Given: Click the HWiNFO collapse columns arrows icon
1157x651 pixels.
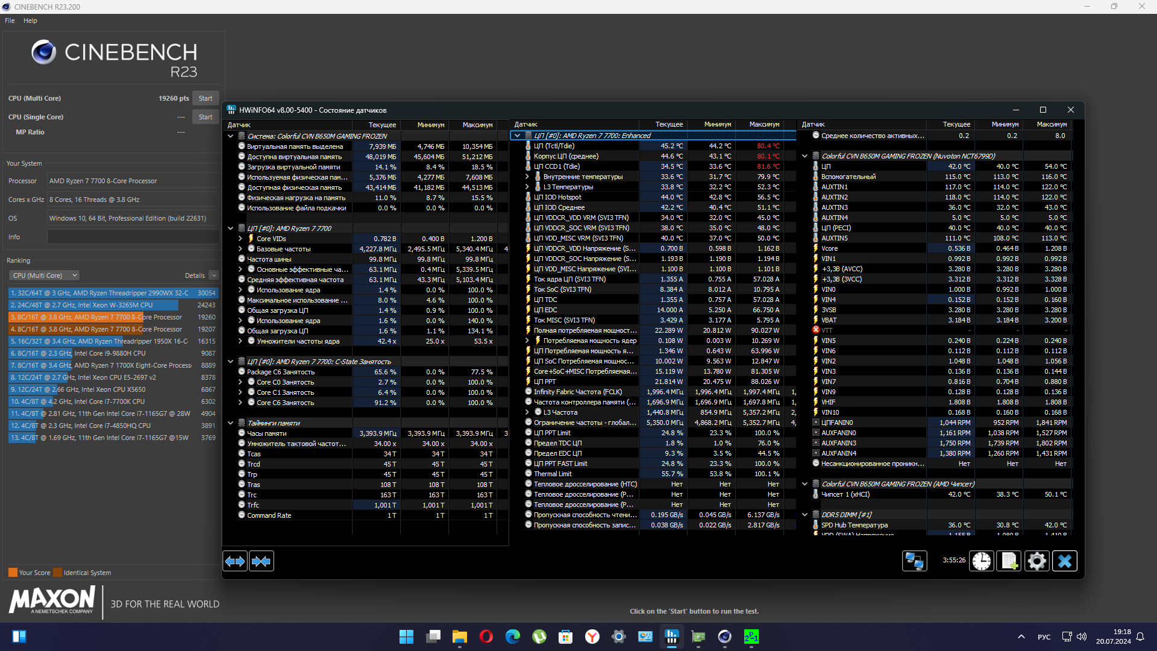Looking at the screenshot, I should coord(261,561).
